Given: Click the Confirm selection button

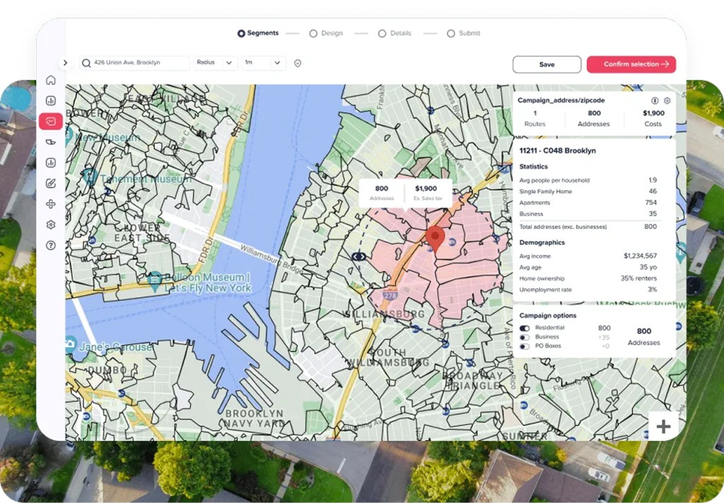Looking at the screenshot, I should 631,64.
